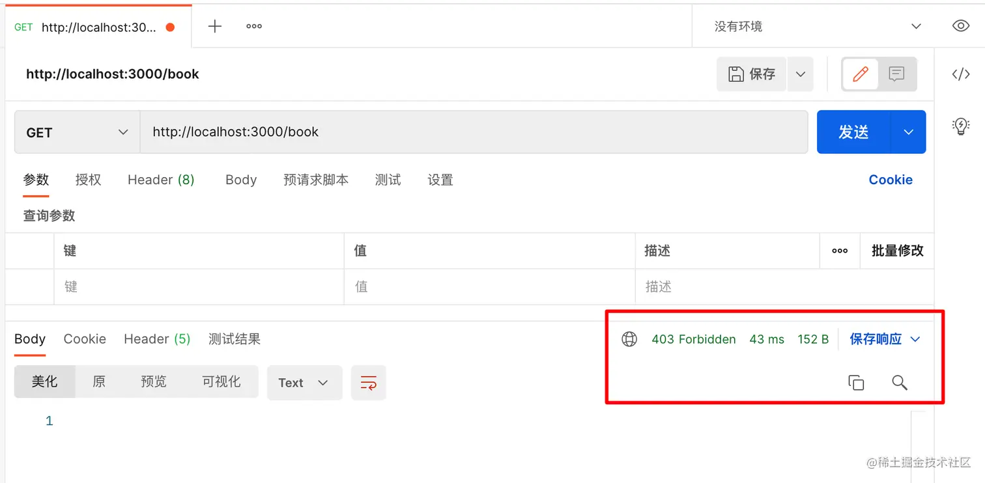Switch to the pencil edit mode

(x=861, y=74)
